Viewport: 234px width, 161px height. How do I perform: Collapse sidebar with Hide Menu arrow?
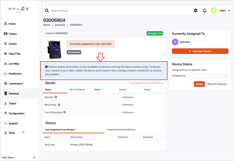(x=34, y=157)
